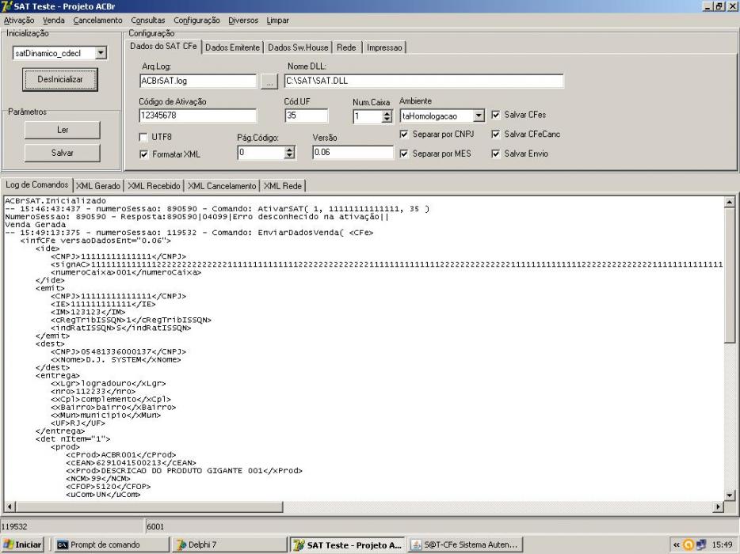Image resolution: width=740 pixels, height=554 pixels.
Task: Decrease Num.Caixa with down arrow
Action: 387,120
